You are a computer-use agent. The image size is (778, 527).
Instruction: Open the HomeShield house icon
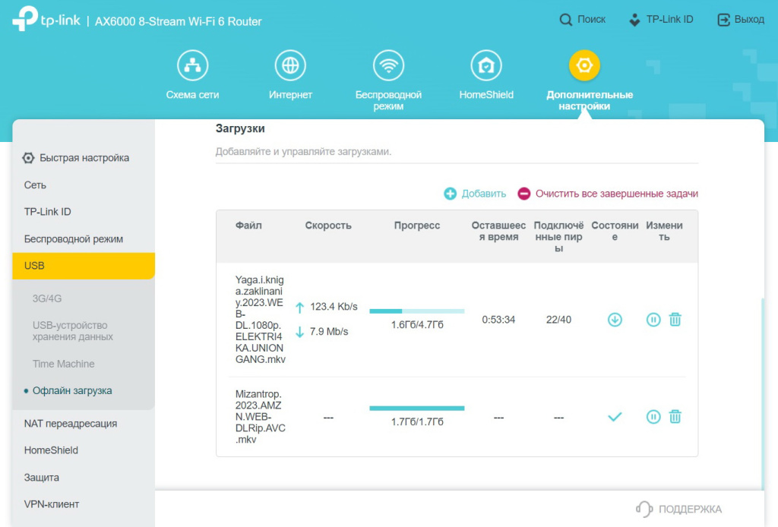[486, 65]
